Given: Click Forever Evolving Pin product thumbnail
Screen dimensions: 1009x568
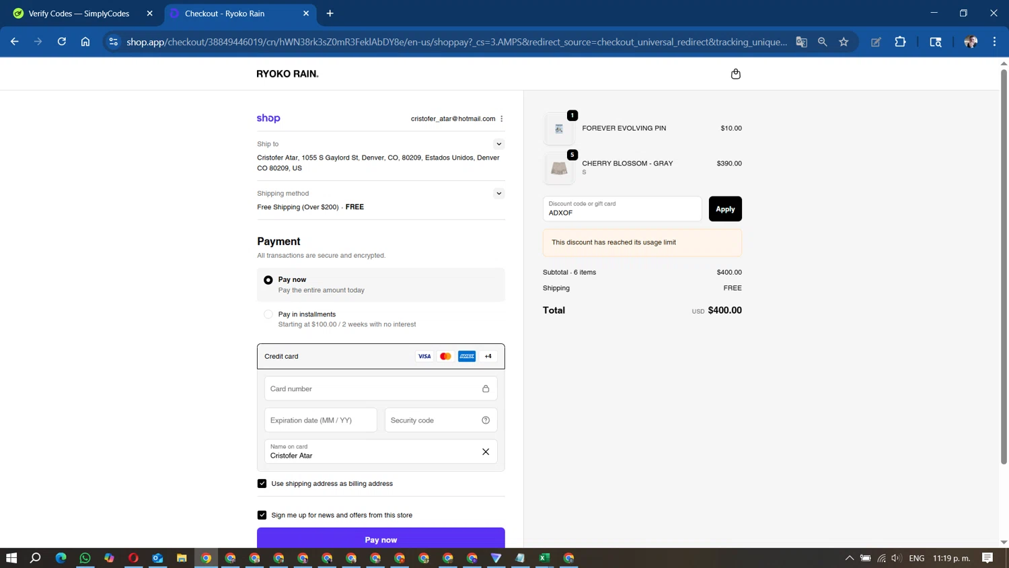Looking at the screenshot, I should 559,129.
